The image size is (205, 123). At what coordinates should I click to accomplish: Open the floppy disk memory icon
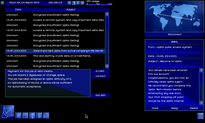(25, 116)
